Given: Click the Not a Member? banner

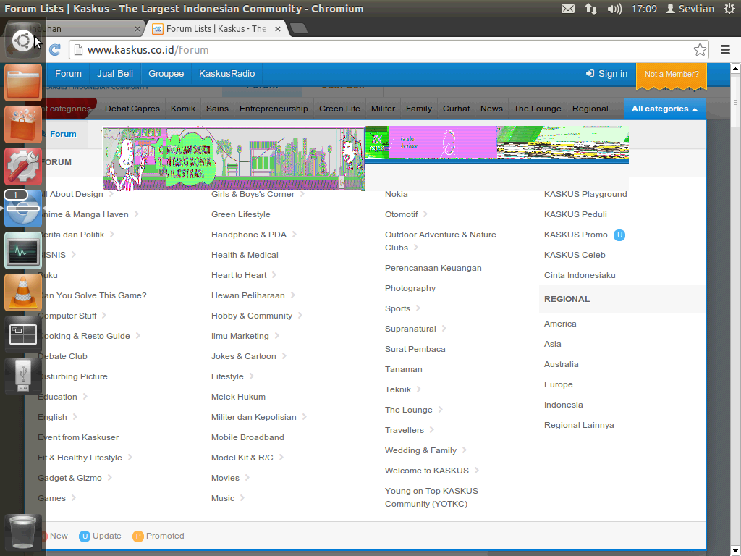Looking at the screenshot, I should coord(672,75).
